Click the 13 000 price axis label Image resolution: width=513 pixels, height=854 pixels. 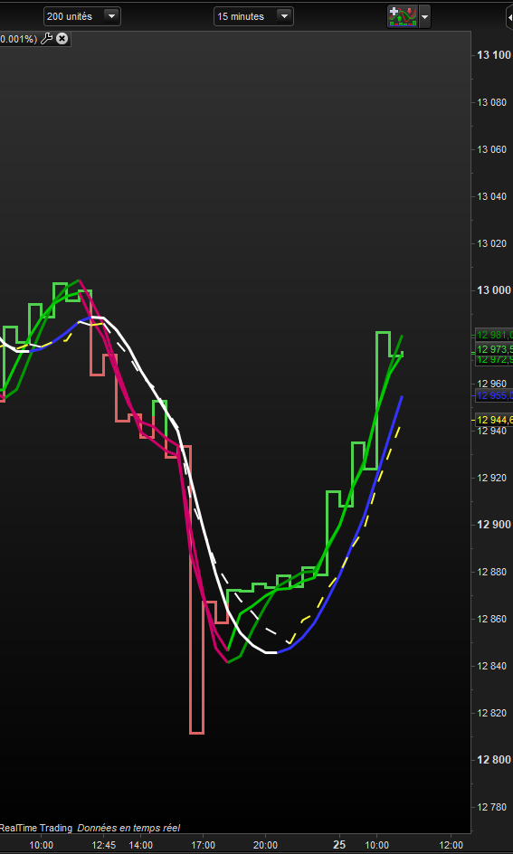[x=494, y=290]
